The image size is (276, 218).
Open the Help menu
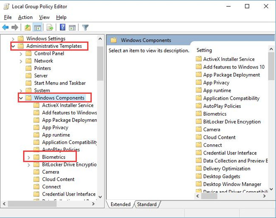(61, 17)
